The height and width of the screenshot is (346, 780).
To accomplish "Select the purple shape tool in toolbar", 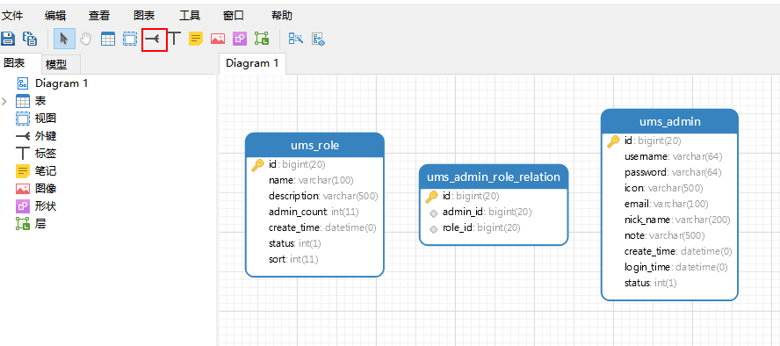I will coord(240,39).
